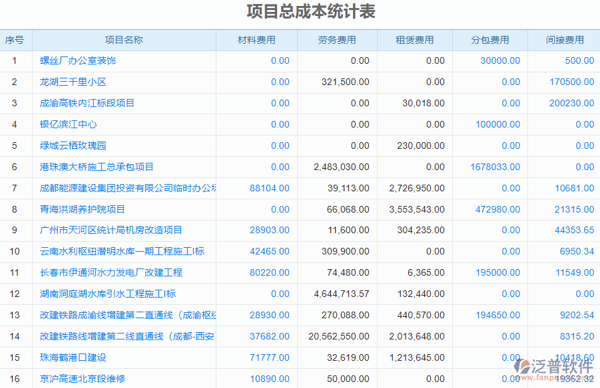600x388 pixels.
Task: Select the 银亿滨江中心 project
Action: point(69,125)
